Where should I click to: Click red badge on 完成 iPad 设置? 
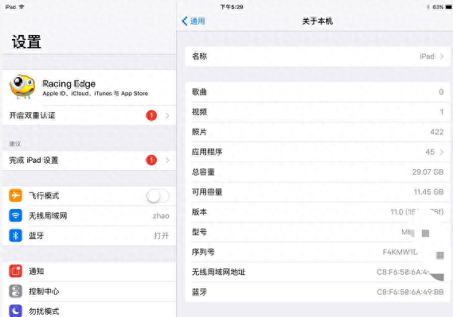pos(151,160)
